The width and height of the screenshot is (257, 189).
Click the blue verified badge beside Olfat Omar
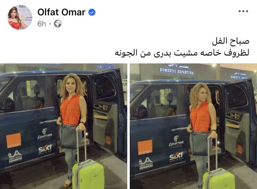pyautogui.click(x=92, y=12)
